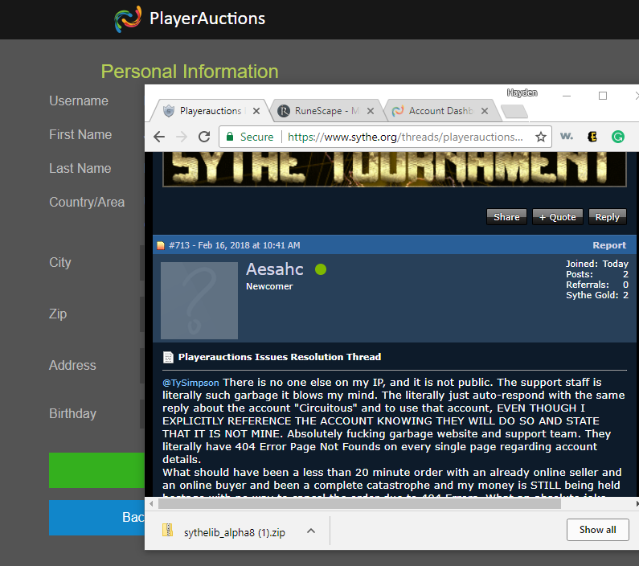Click the green online status dot

point(321,269)
